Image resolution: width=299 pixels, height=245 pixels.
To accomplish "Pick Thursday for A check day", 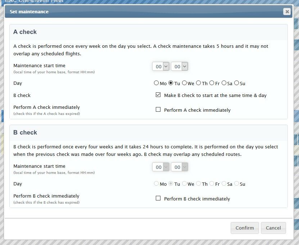I will pos(199,83).
